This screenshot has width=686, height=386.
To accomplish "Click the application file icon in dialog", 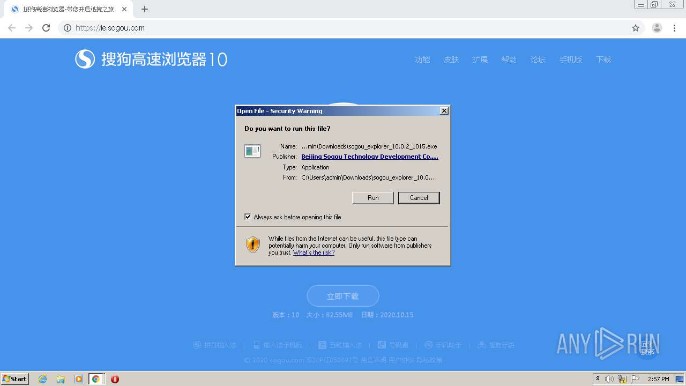I will point(252,151).
